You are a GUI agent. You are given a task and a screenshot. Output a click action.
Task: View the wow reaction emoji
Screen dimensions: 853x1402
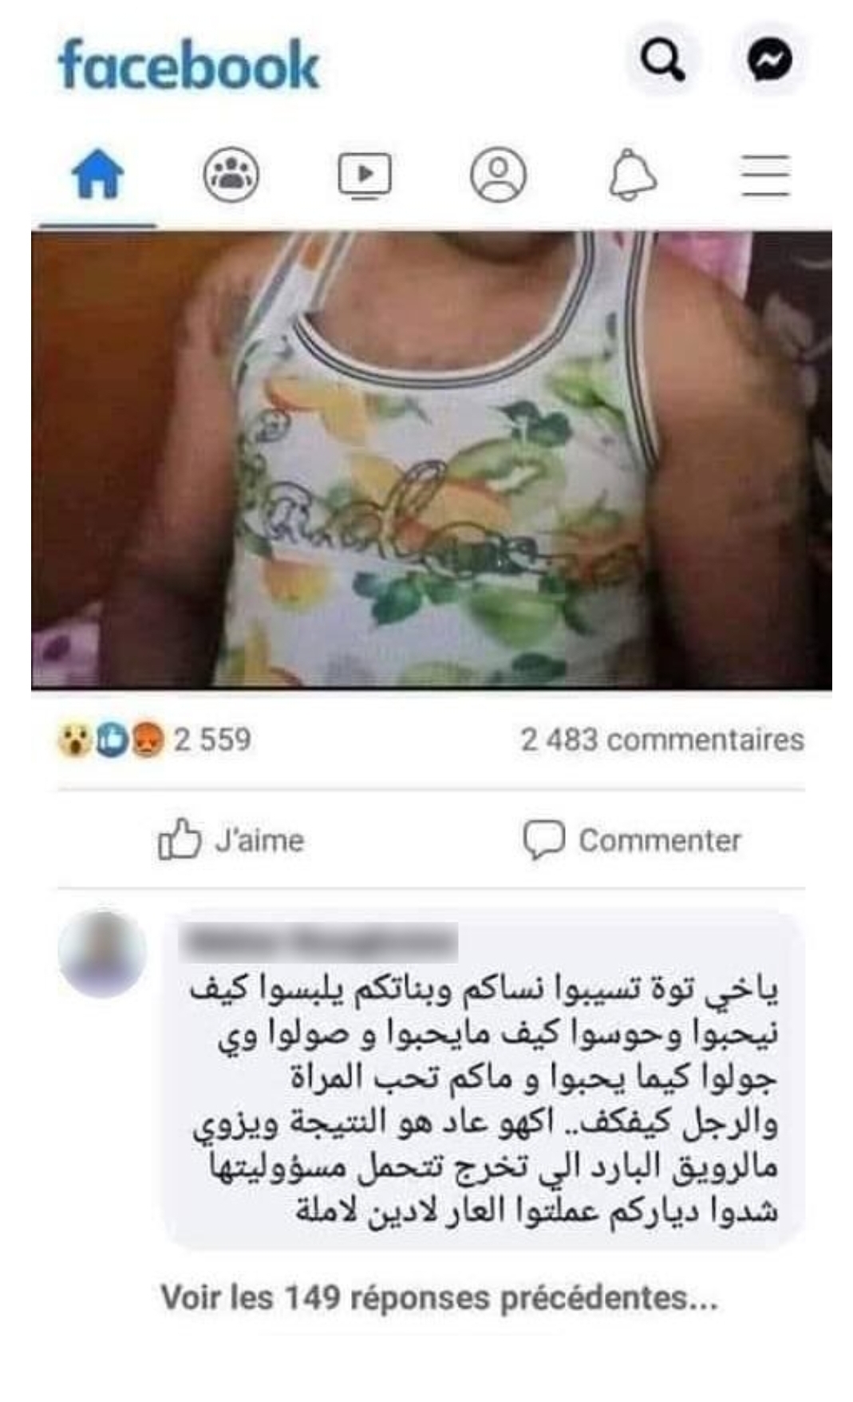click(75, 740)
